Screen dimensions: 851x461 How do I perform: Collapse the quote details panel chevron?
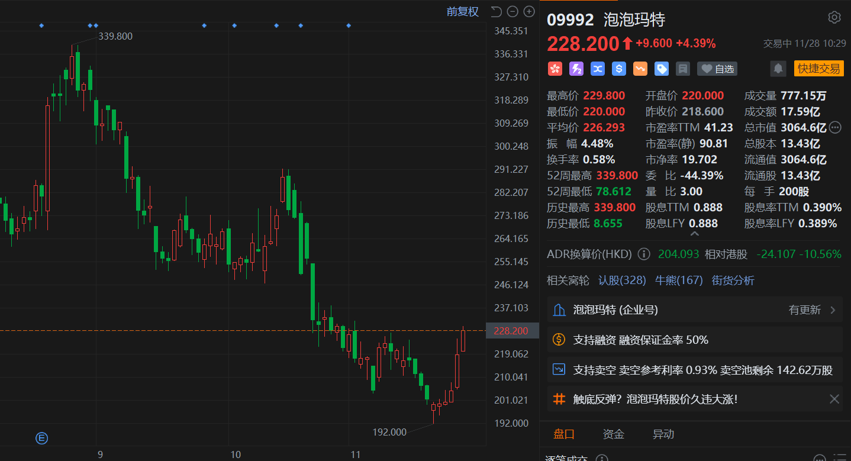coord(695,233)
